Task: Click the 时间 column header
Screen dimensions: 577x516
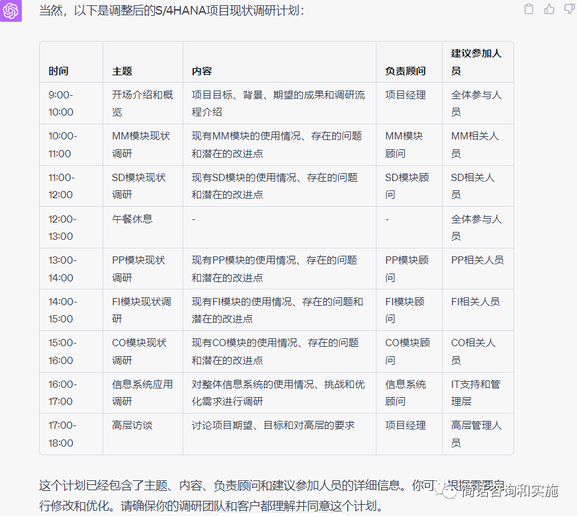Action: [x=58, y=71]
